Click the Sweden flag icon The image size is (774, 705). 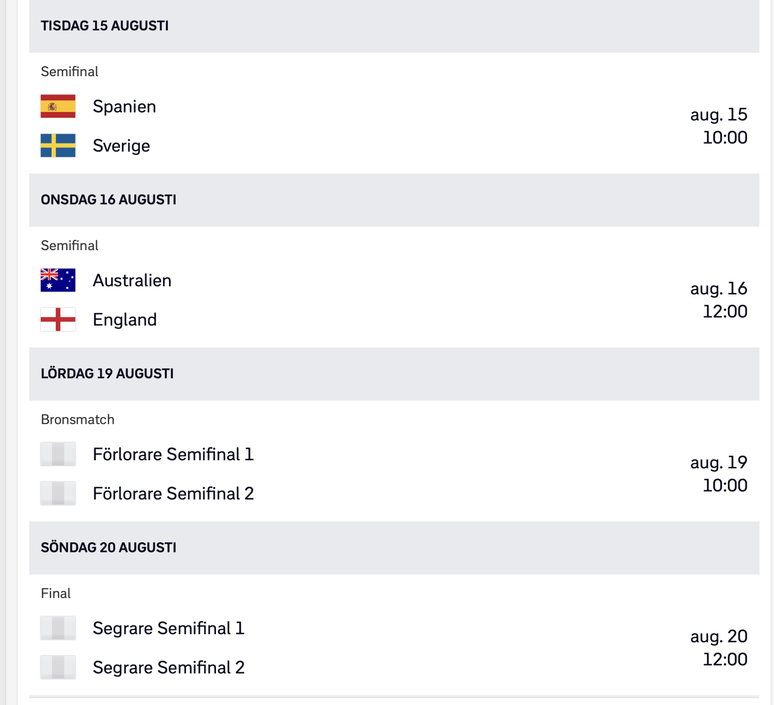click(58, 146)
